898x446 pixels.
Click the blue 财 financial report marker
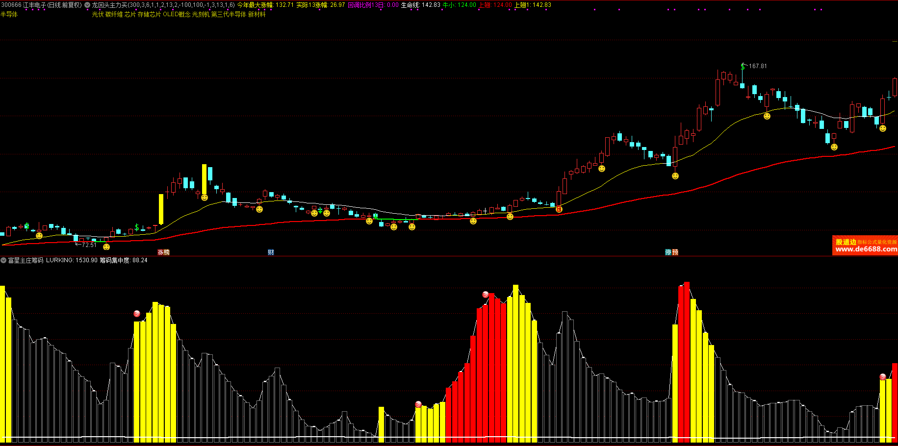271,252
